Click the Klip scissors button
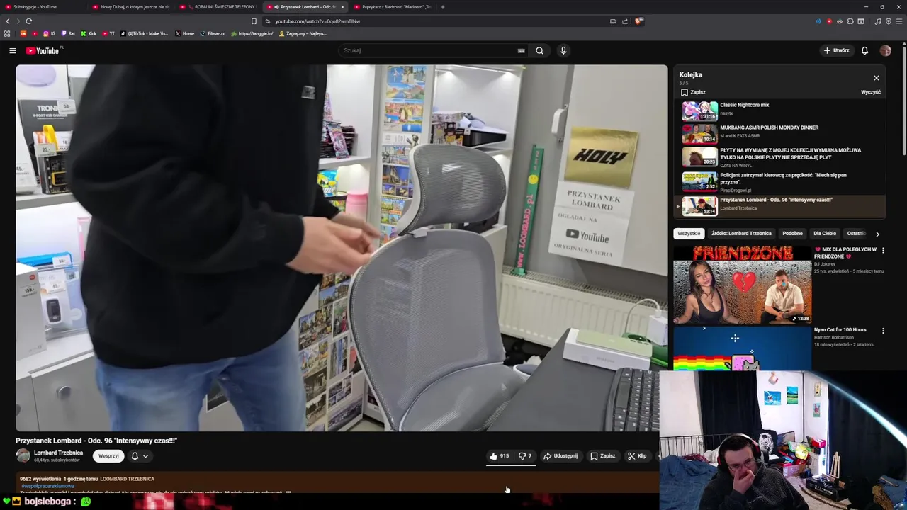Viewport: 907px width, 510px height. coord(637,456)
